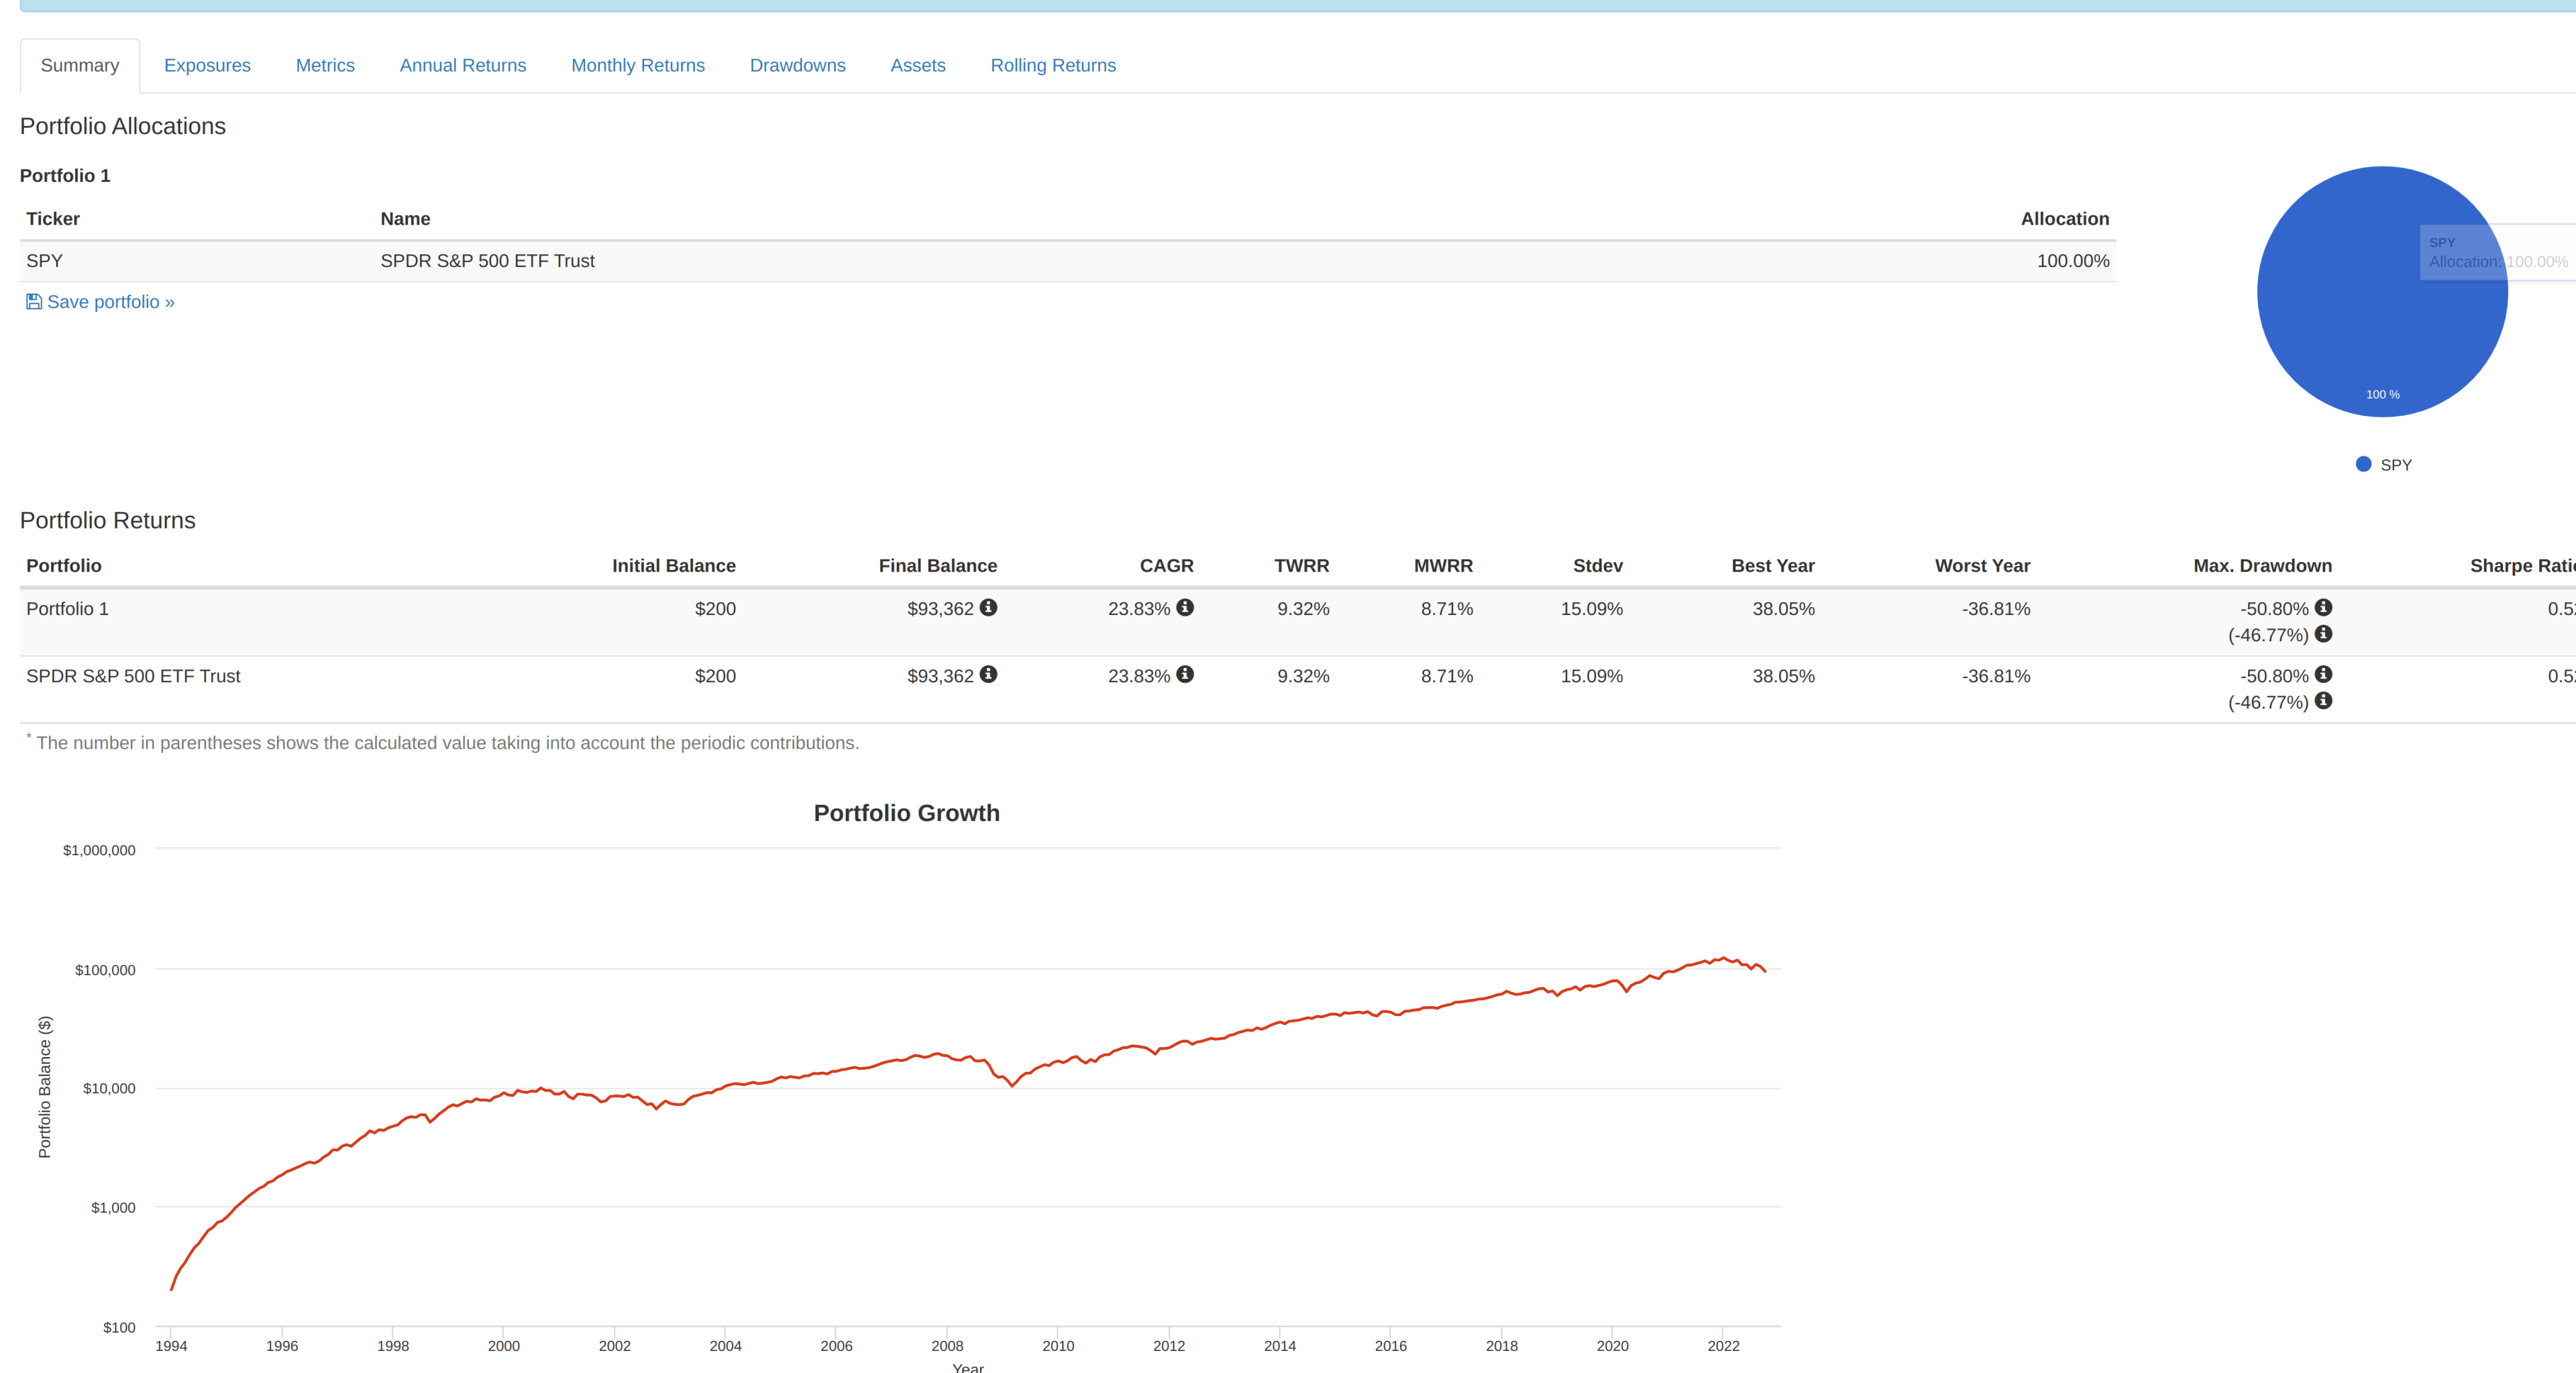Screen dimensions: 2576x1373
Task: Click info icon next to SPDR row (-46.77%) drawdown
Action: click(2324, 701)
